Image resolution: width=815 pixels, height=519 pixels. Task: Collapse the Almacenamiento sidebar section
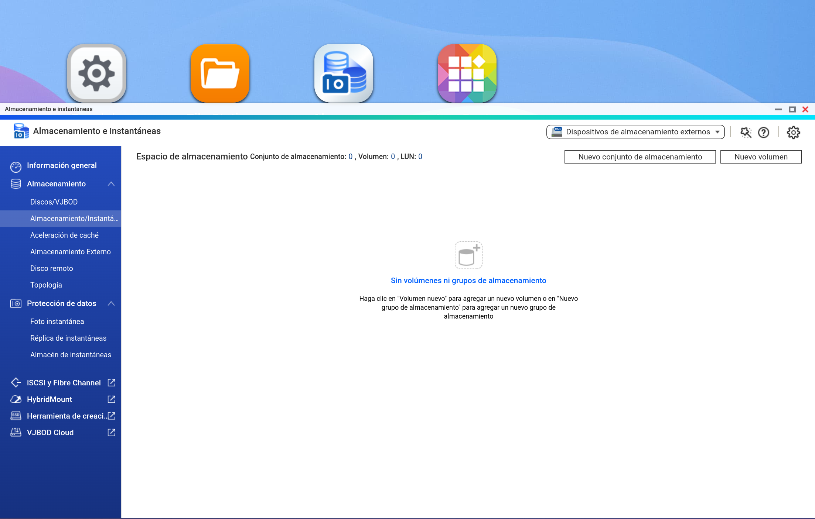click(111, 184)
